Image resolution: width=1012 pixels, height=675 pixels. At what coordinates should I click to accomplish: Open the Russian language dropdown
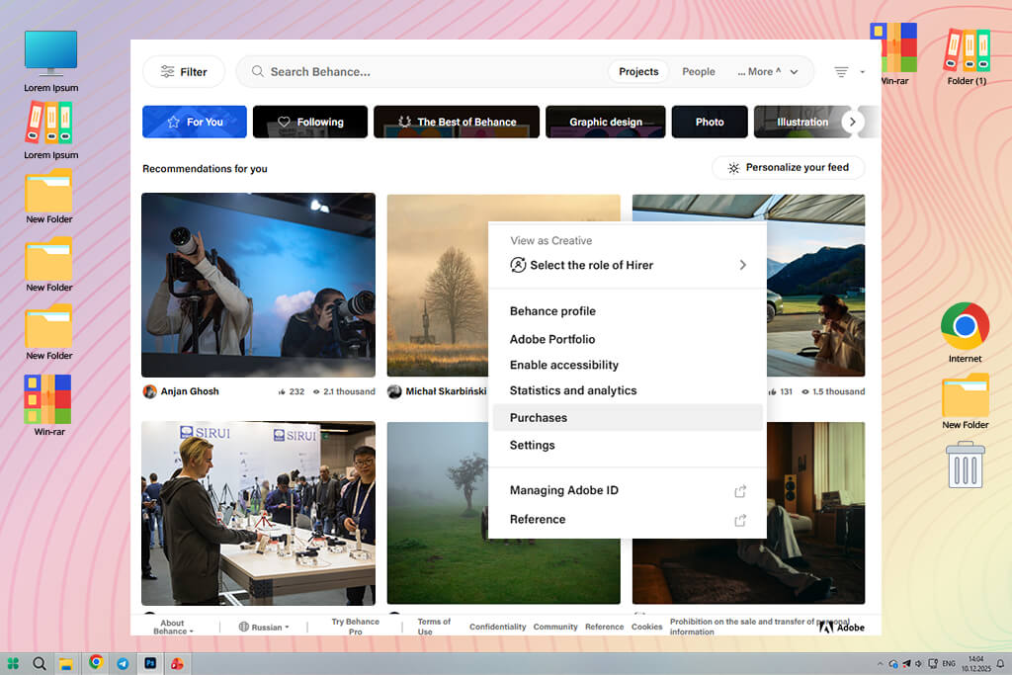[263, 627]
